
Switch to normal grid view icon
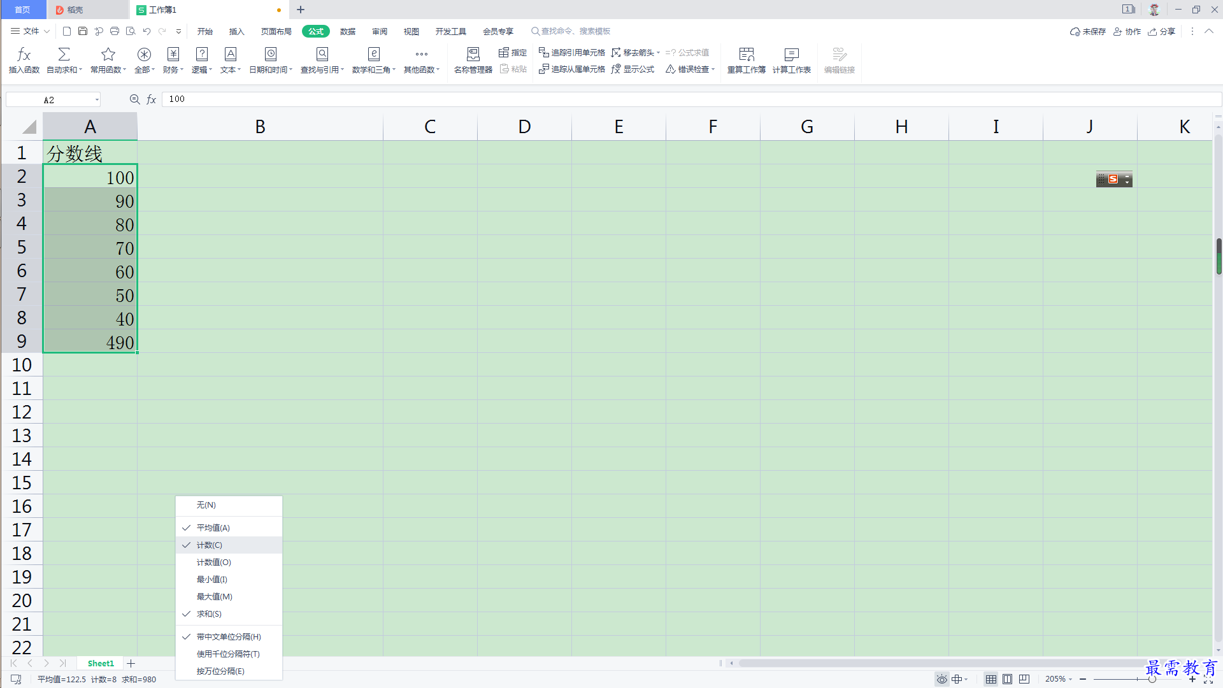click(991, 679)
